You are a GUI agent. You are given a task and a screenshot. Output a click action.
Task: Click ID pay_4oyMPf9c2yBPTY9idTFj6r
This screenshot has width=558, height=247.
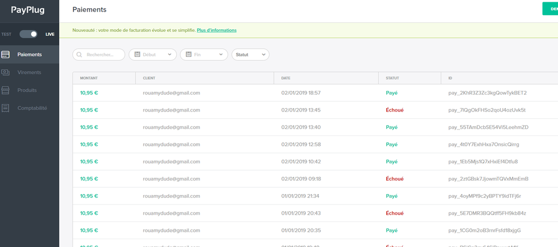[485, 196]
